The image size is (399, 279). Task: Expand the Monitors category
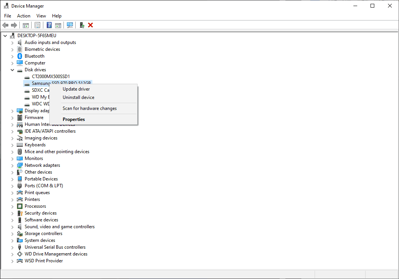(x=12, y=159)
